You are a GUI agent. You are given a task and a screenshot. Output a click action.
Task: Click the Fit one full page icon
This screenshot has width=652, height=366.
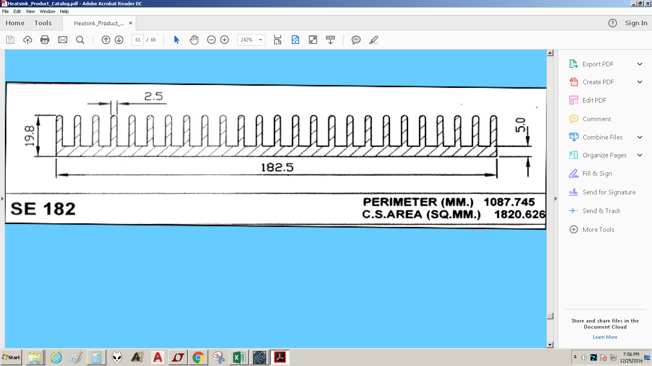tap(295, 40)
